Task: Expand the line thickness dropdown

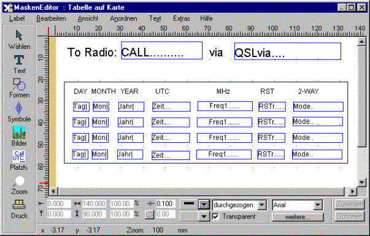Action: pos(204,204)
